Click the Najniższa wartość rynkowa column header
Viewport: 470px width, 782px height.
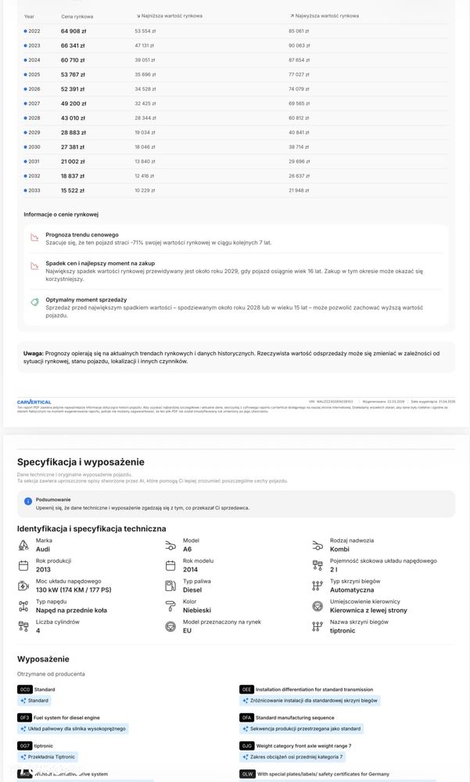pyautogui.click(x=169, y=16)
